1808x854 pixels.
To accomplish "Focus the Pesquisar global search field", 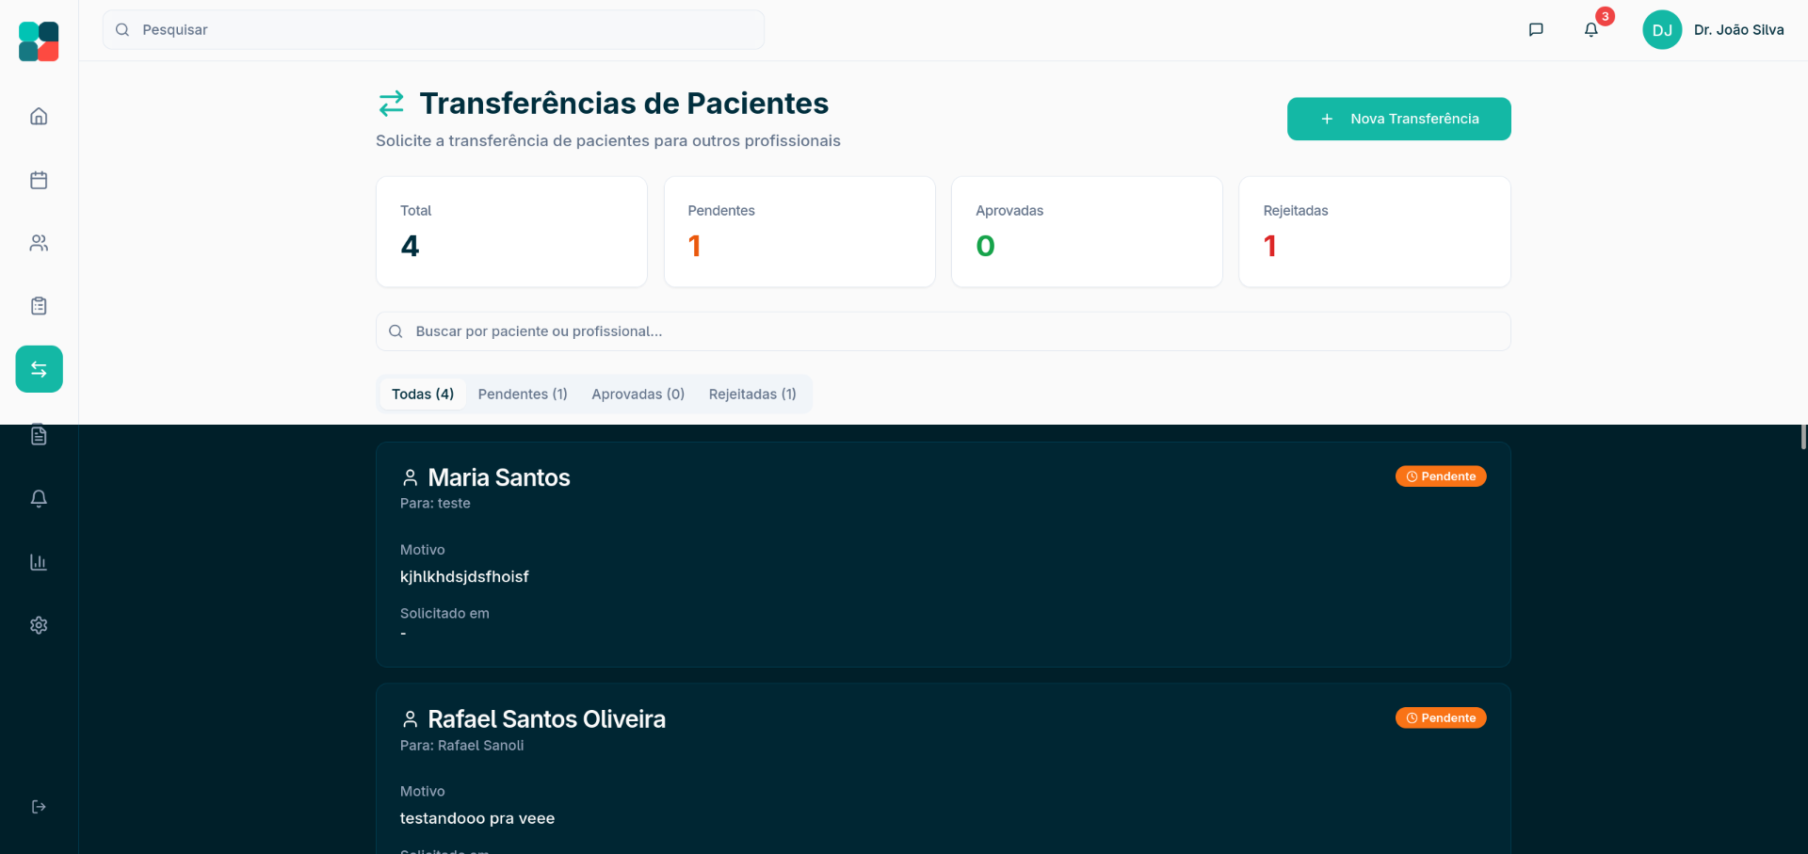I will [x=433, y=30].
